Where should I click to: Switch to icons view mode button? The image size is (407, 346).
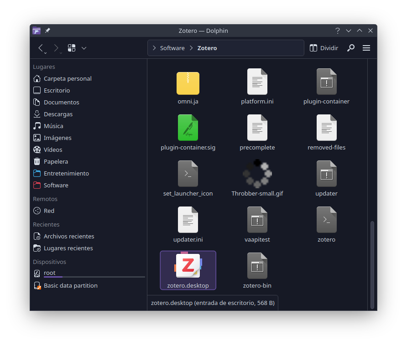(72, 48)
